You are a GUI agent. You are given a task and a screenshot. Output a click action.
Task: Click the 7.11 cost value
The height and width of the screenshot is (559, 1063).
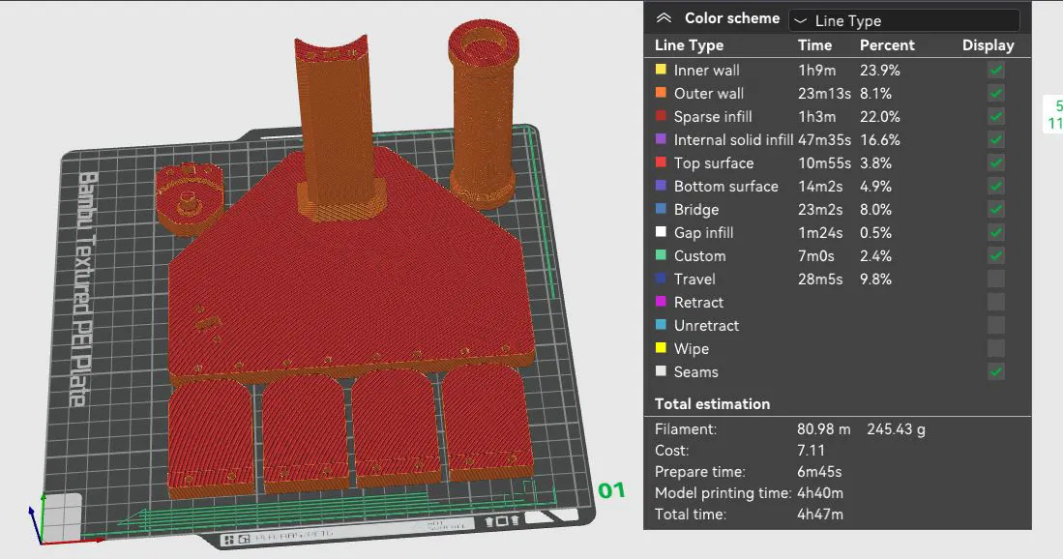coord(811,450)
